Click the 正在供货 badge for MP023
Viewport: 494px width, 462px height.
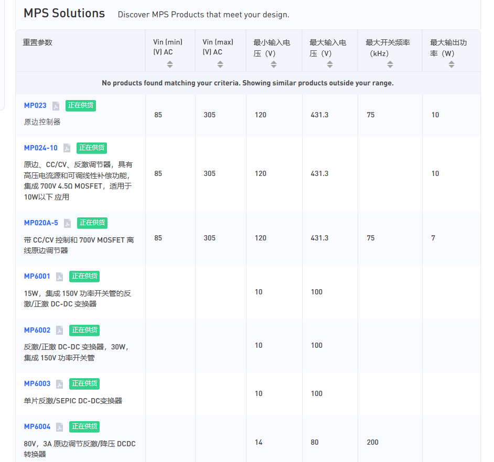pos(81,105)
